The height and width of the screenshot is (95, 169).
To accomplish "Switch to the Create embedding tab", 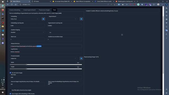I will (15, 10).
